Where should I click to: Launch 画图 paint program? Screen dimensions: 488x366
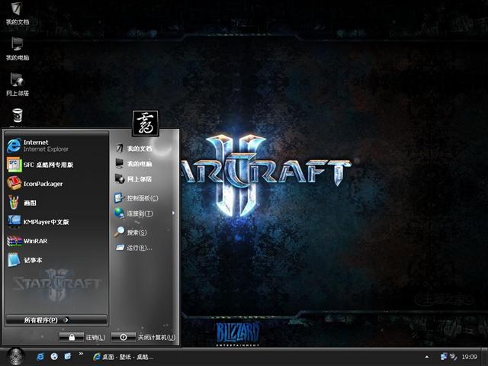tap(29, 203)
